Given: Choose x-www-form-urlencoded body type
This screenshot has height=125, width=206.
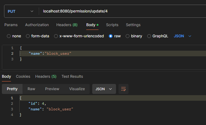Looking at the screenshot, I should [56, 36].
